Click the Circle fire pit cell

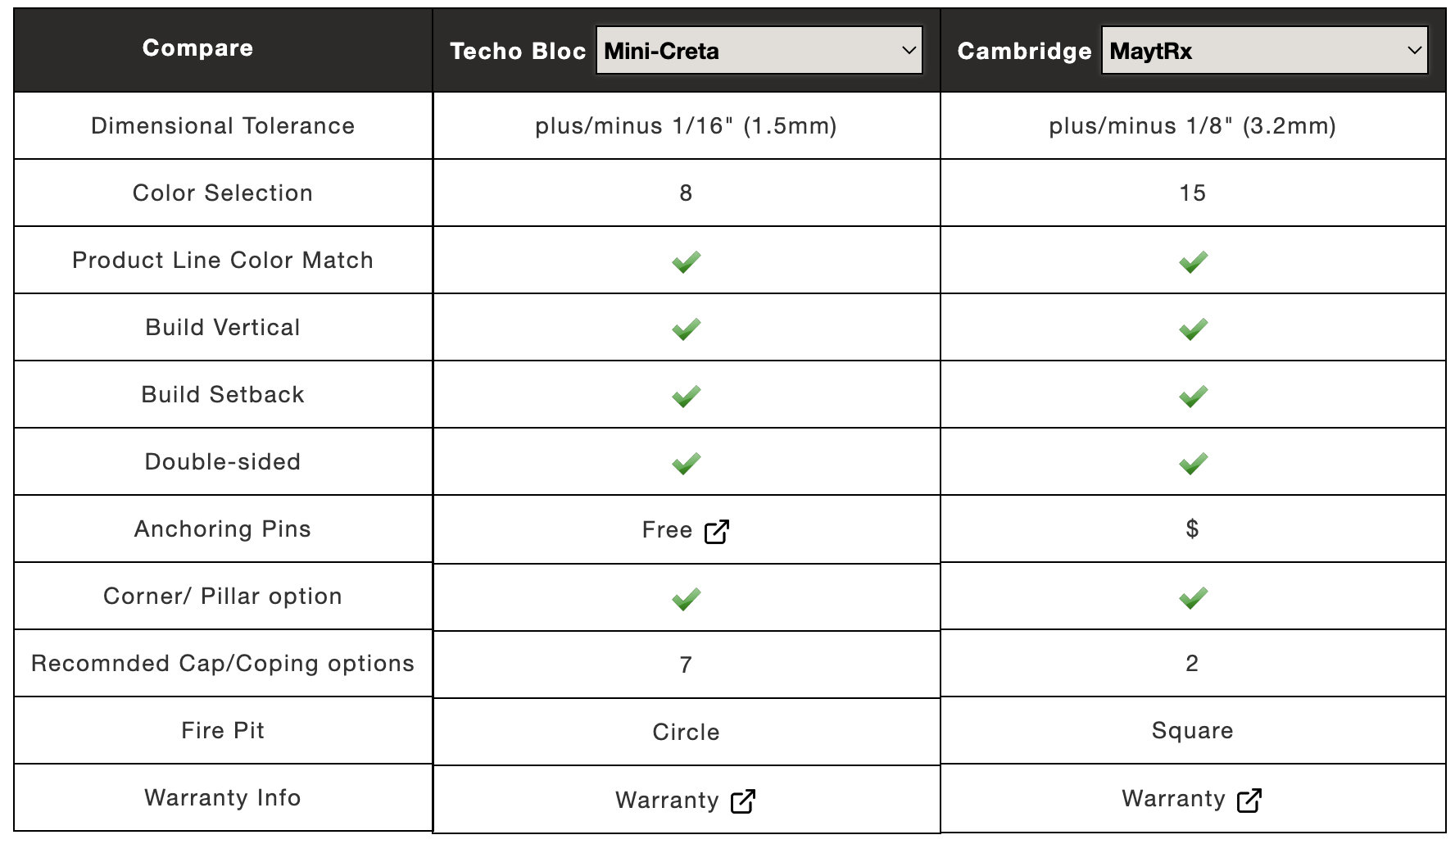pos(687,732)
